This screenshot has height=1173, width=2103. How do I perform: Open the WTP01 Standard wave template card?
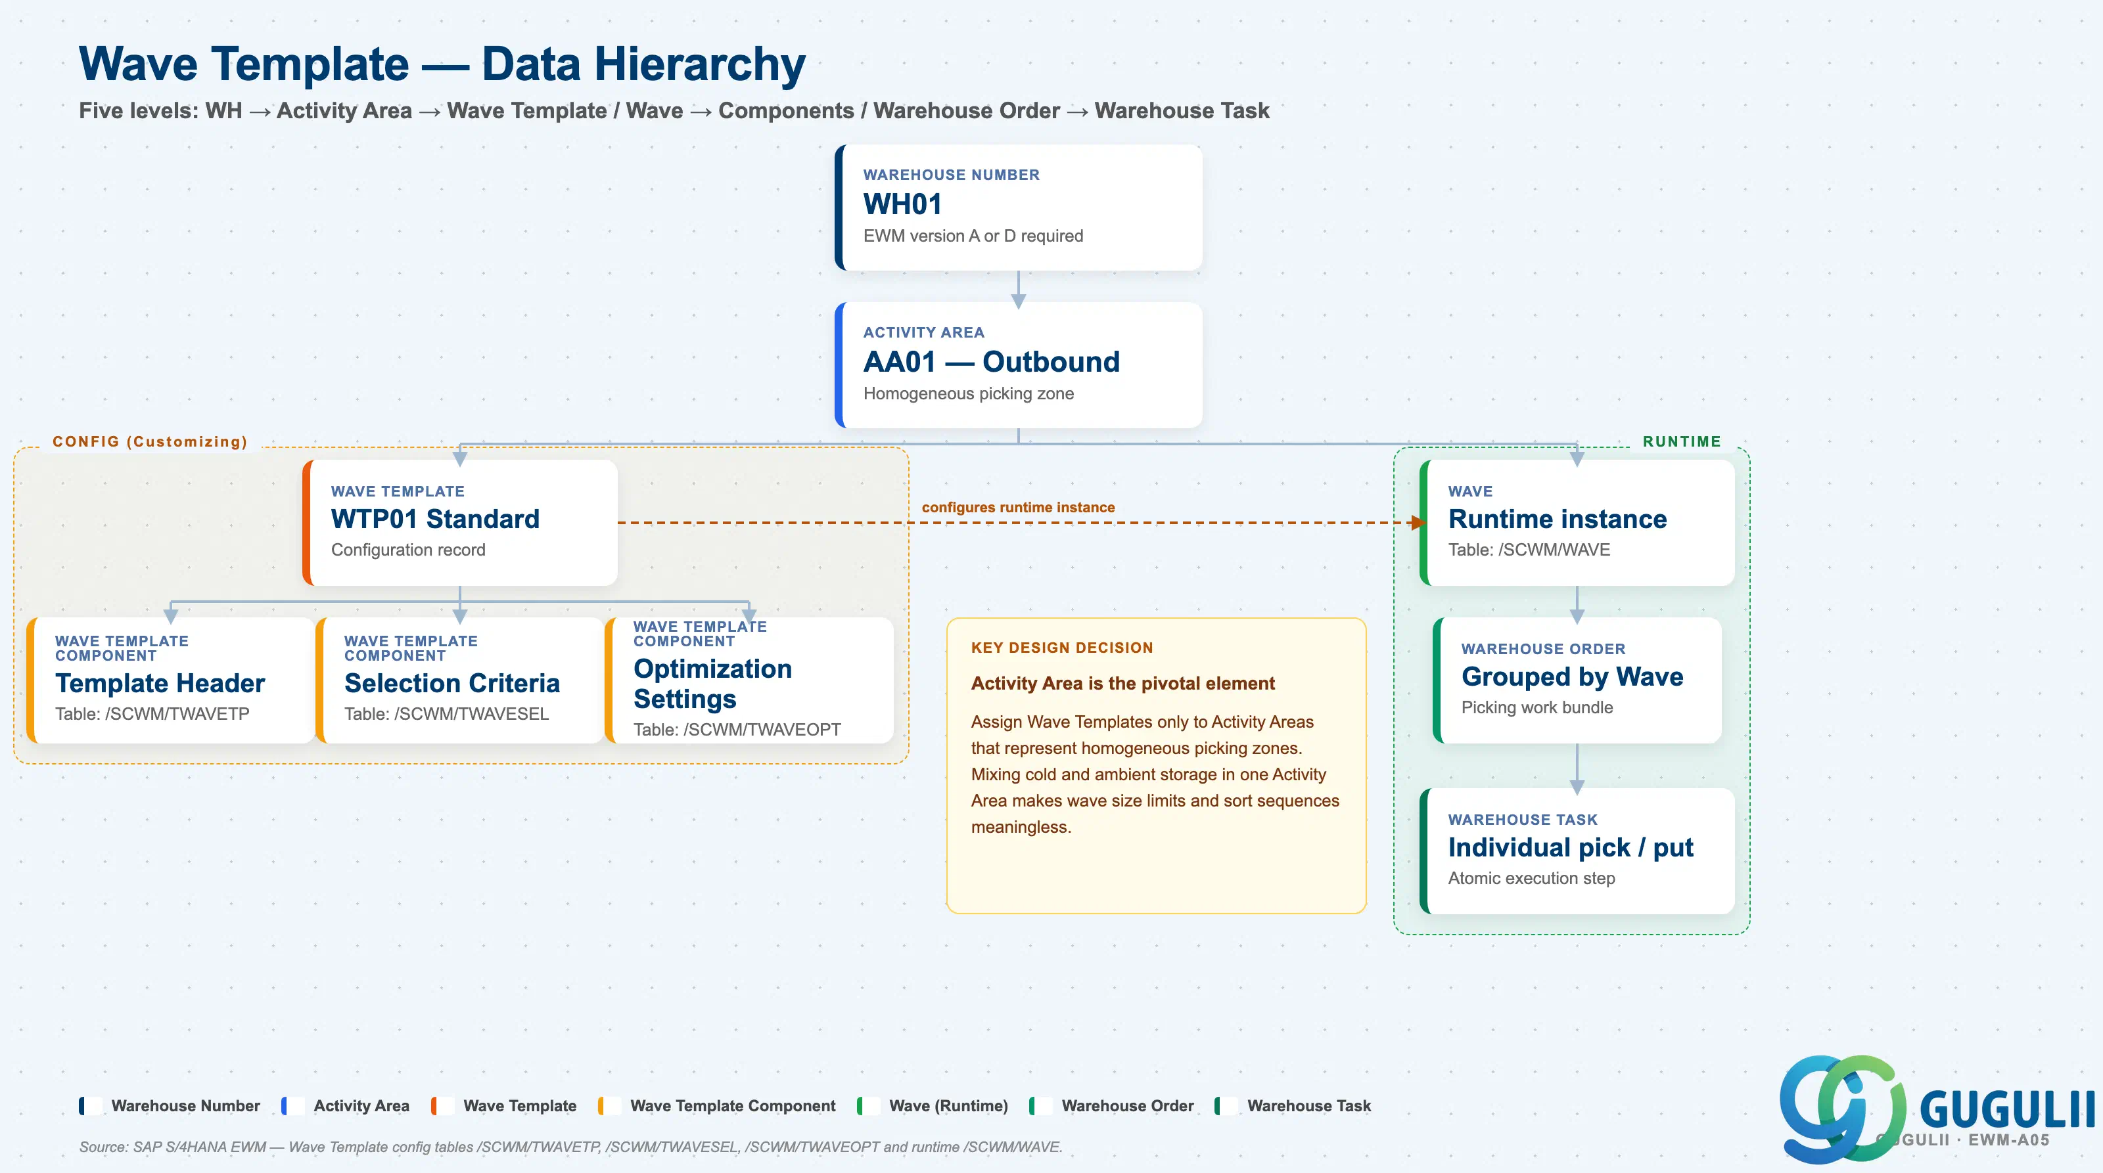click(459, 522)
